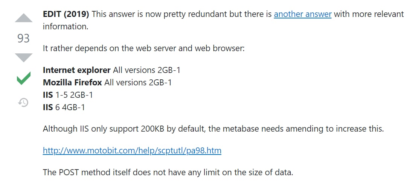Click the vote count showing 93
Viewport: 407px width, 188px height.
pyautogui.click(x=24, y=38)
